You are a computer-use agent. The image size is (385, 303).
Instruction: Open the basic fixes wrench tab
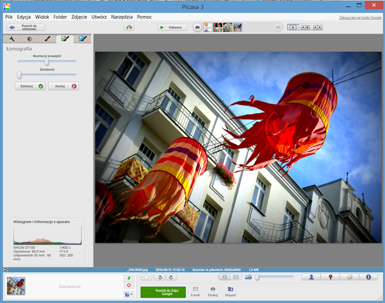[x=12, y=40]
